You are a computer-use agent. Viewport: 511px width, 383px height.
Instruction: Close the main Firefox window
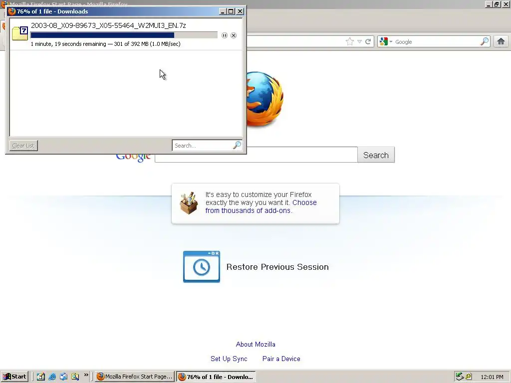click(506, 4)
